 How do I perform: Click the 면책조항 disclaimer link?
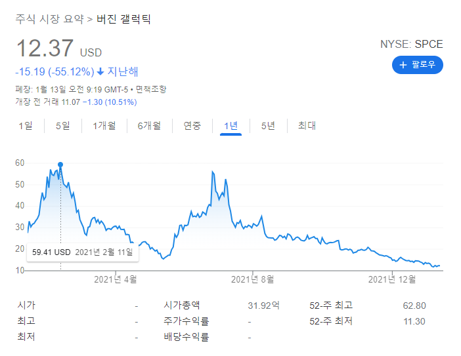151,89
